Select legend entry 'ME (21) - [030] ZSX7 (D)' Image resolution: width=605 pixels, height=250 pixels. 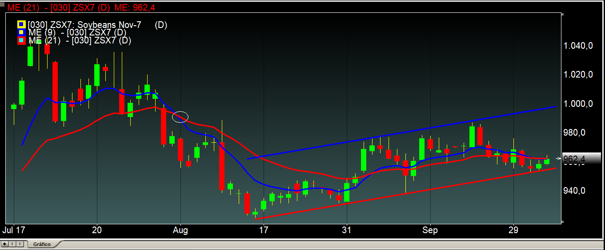click(x=80, y=40)
